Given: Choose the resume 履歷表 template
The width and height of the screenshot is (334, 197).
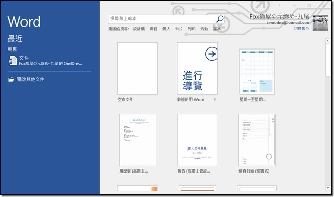Looking at the screenshot, I should click(x=137, y=140).
